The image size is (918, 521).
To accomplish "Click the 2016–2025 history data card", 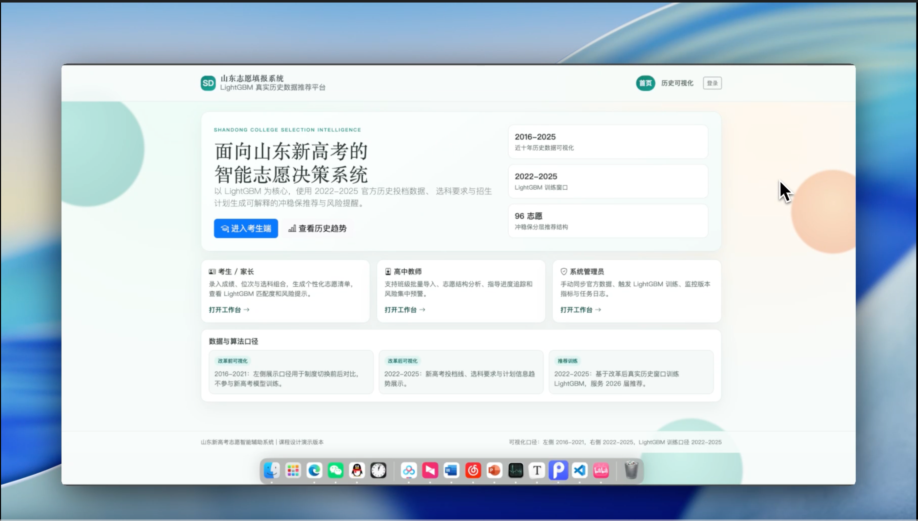I will [607, 142].
